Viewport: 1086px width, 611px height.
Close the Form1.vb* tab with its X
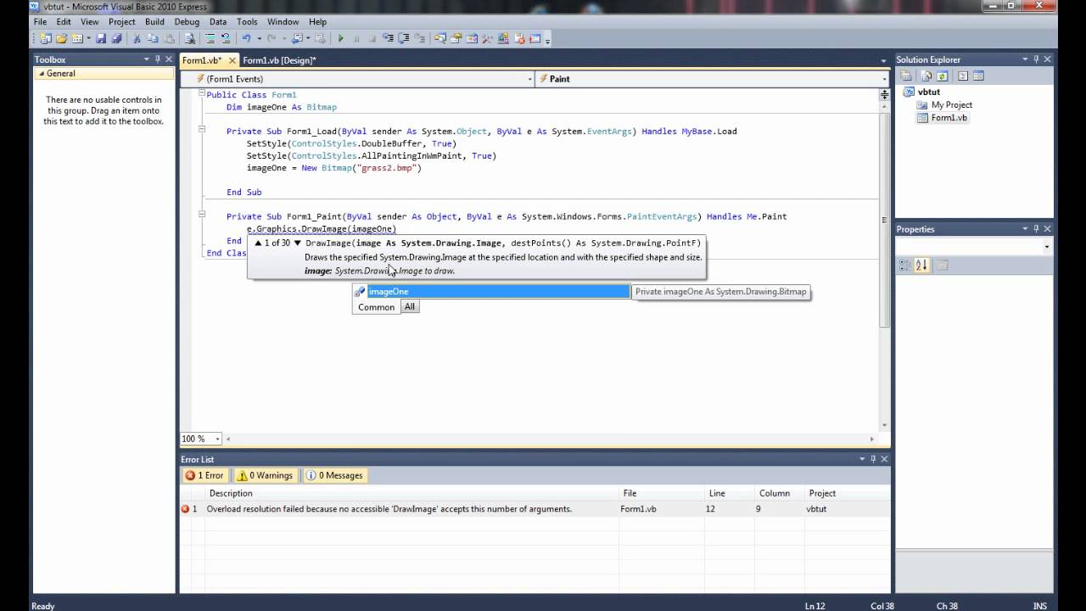pyautogui.click(x=232, y=60)
